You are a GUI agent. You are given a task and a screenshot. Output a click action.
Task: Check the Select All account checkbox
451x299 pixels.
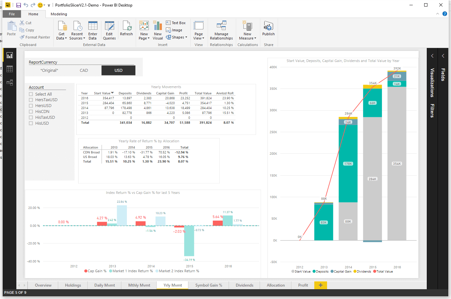tap(31, 94)
